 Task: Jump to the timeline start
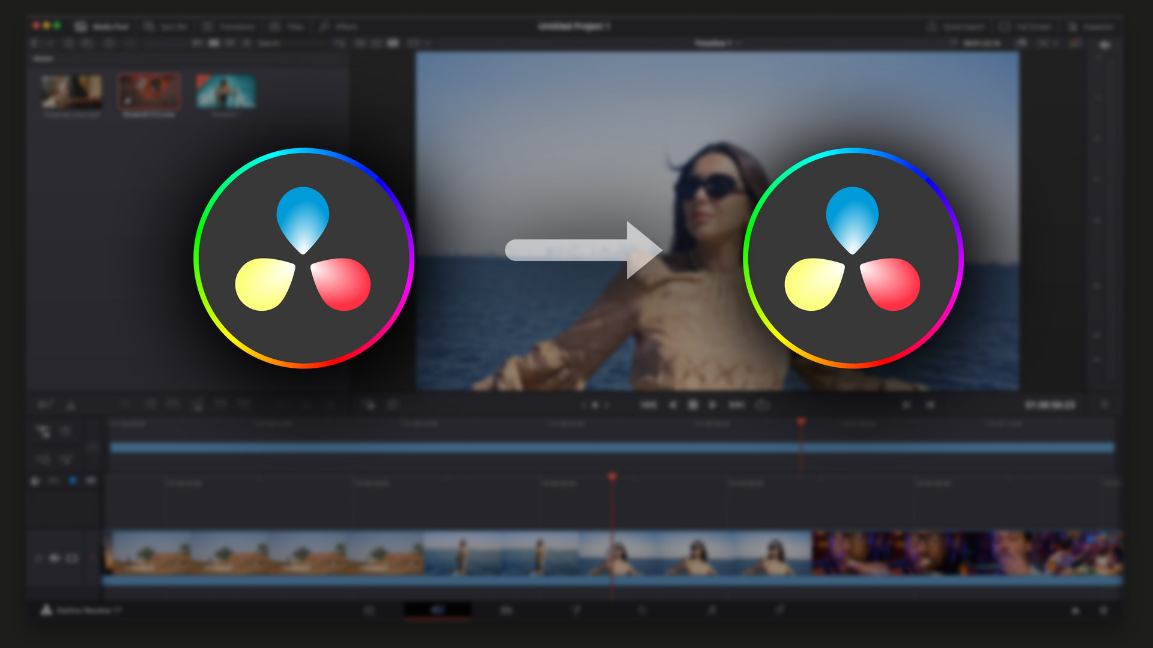coord(648,405)
